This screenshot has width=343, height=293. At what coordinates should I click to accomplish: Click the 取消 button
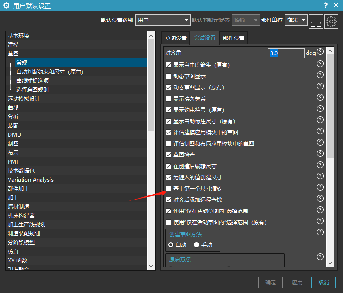tap(324, 283)
